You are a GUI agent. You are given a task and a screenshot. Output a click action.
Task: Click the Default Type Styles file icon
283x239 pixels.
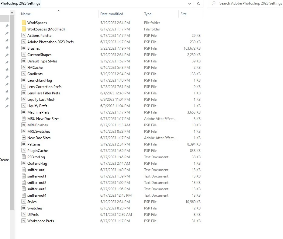click(24, 61)
